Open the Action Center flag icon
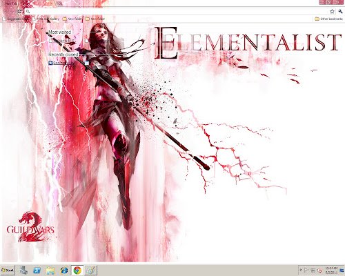 306,270
